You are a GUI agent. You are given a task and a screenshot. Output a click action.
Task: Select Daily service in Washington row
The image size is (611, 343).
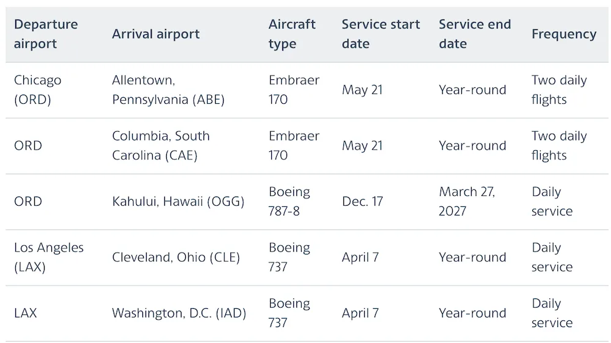point(552,312)
